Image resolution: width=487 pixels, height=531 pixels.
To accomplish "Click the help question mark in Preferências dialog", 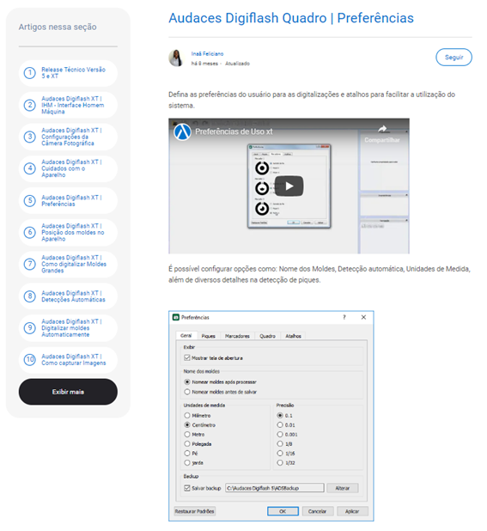I will [344, 317].
